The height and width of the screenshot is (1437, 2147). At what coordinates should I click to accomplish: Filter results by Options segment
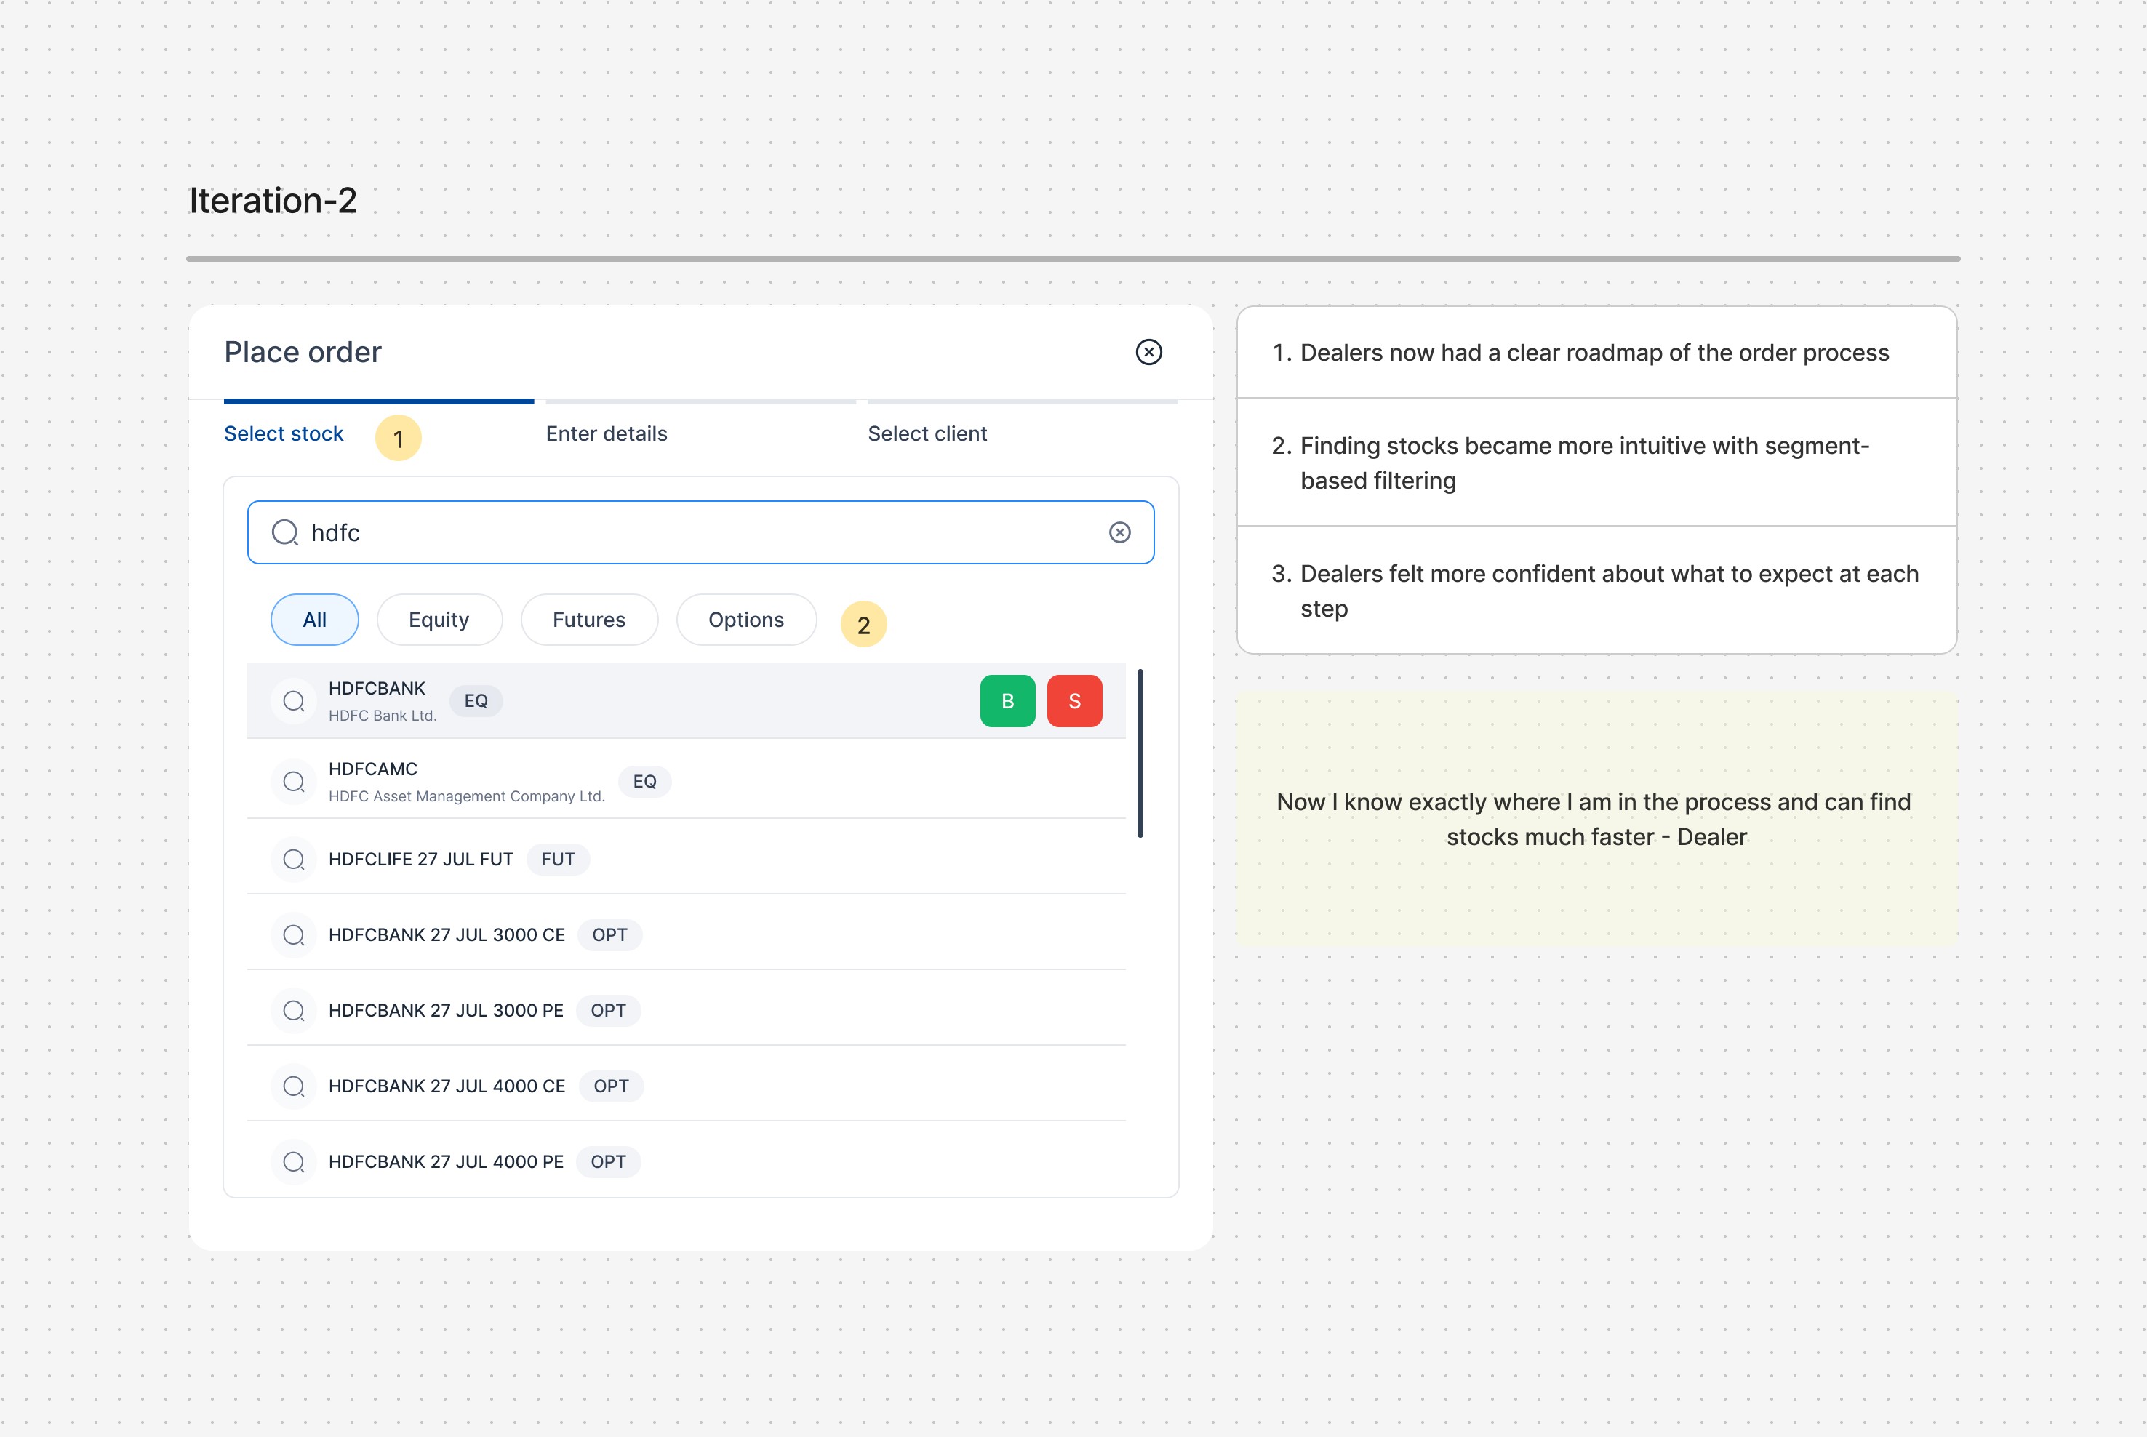tap(746, 620)
